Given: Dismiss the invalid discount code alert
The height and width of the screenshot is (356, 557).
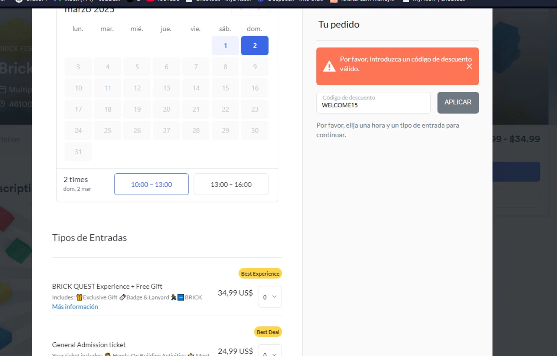Looking at the screenshot, I should click(x=469, y=66).
